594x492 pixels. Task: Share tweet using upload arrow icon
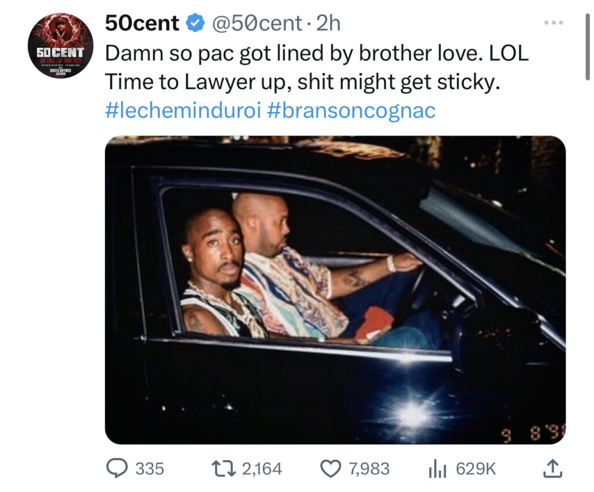coord(553,468)
